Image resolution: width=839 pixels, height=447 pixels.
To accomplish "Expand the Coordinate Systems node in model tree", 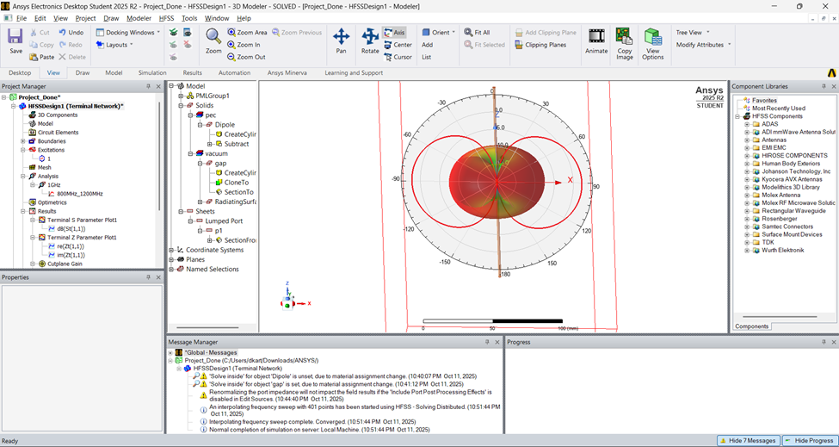I will (x=171, y=250).
